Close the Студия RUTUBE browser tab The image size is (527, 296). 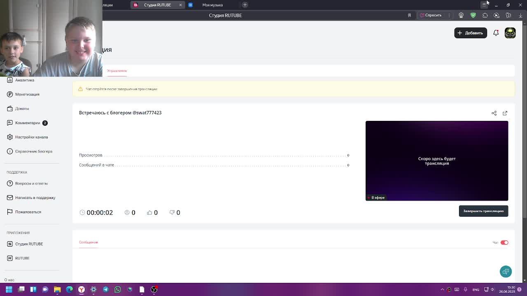pos(180,5)
